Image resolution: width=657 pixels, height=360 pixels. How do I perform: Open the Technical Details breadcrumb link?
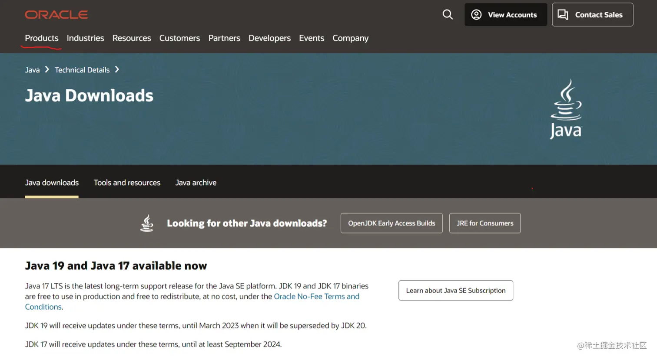82,70
